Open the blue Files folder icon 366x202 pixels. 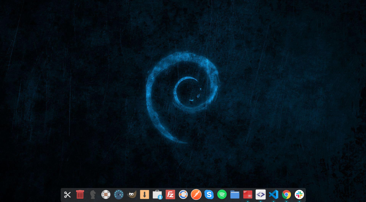pos(235,194)
